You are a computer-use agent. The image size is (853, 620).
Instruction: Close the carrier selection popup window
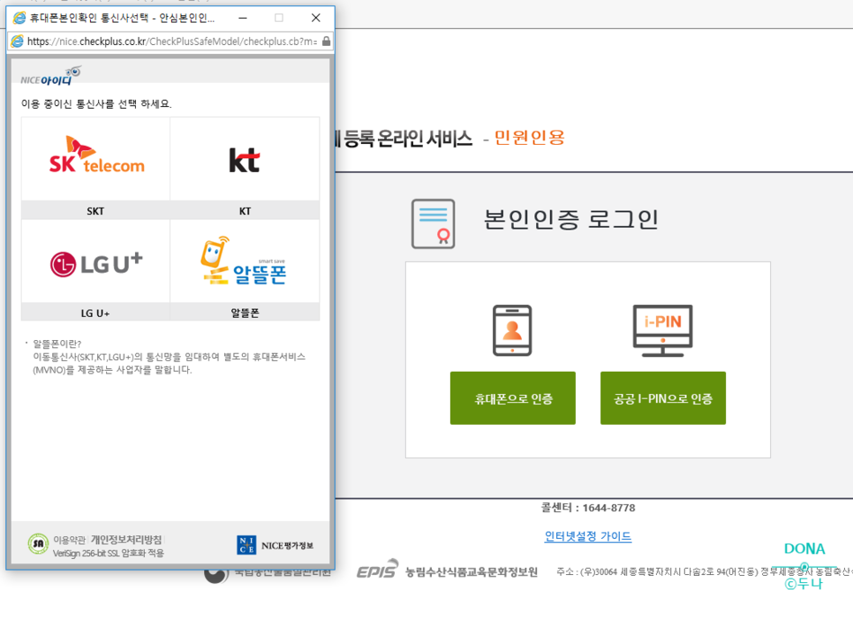(x=315, y=18)
